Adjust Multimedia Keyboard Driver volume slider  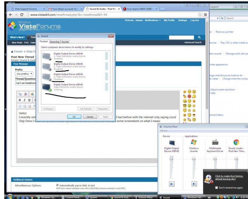215,159
